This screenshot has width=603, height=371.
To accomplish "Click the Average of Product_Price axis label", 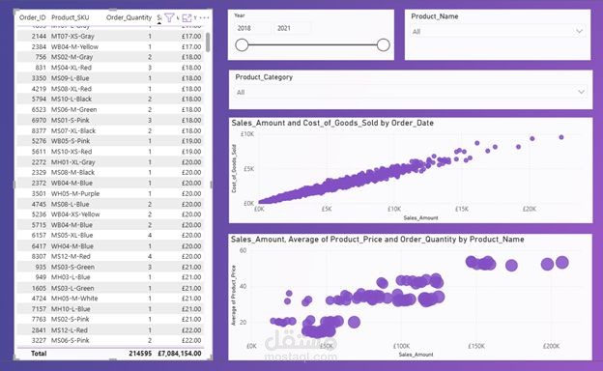I will [x=233, y=296].
